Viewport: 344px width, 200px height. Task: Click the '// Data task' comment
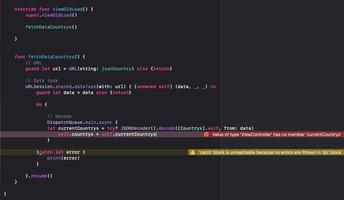[42, 81]
